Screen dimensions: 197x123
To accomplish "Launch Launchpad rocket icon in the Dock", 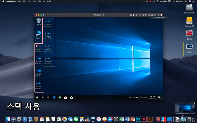I will [19, 119].
